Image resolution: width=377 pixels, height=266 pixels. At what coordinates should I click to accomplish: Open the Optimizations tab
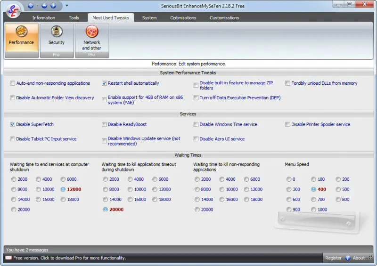[x=183, y=18]
